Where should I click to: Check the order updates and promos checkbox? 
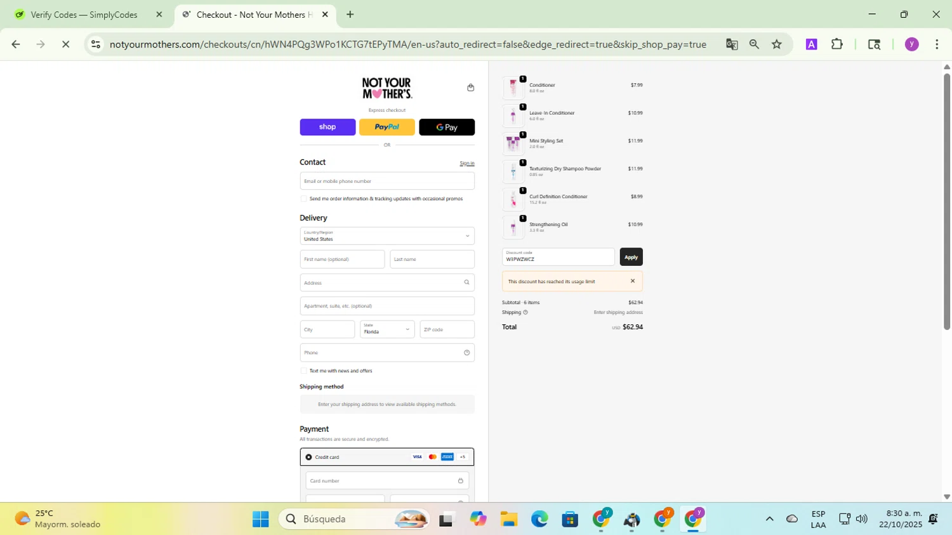coord(303,199)
